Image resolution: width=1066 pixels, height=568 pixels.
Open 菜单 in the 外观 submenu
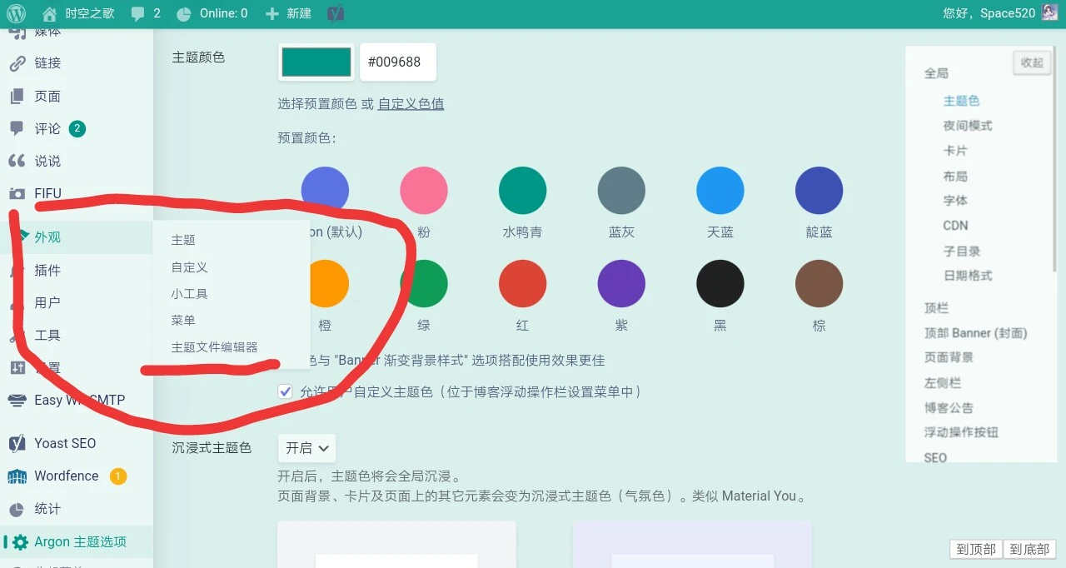[183, 321]
